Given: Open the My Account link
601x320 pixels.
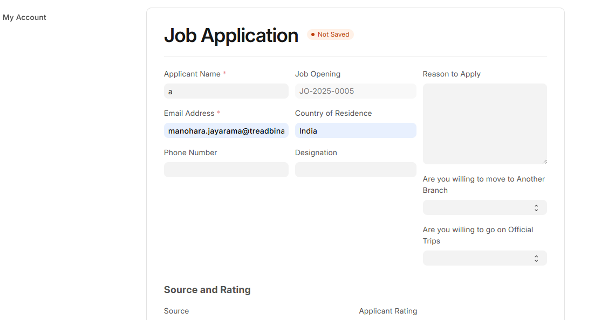Looking at the screenshot, I should point(24,17).
